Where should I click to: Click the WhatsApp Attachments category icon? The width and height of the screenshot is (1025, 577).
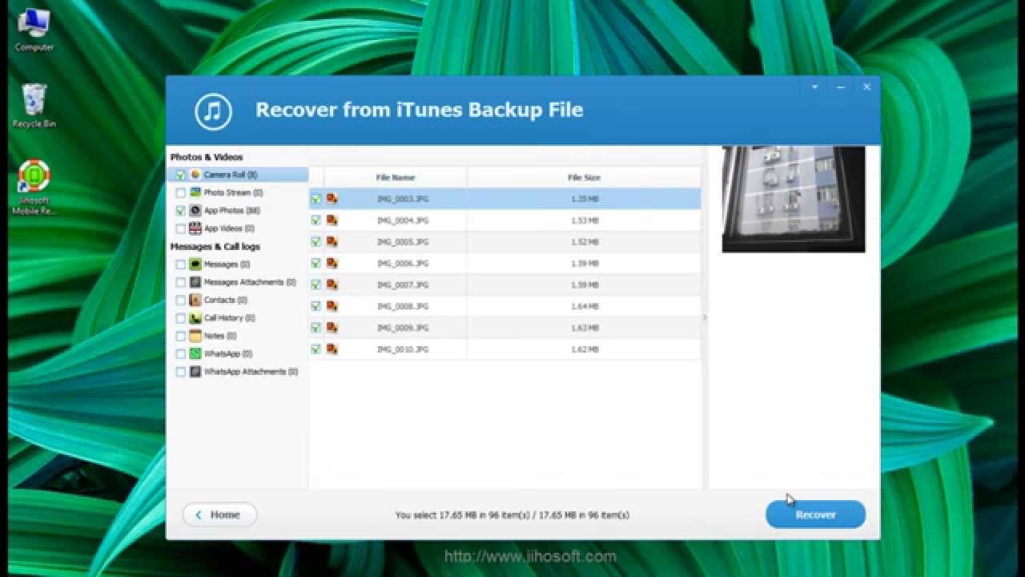click(195, 372)
